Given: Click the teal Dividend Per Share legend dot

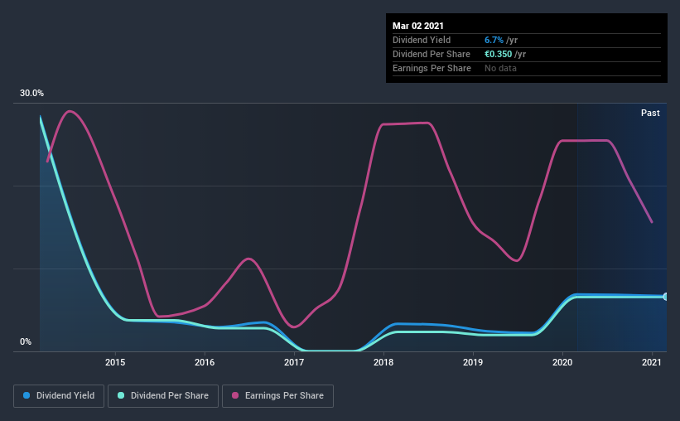Looking at the screenshot, I should pyautogui.click(x=121, y=395).
